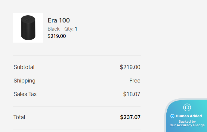Click the $18.07 sales tax amount
Image resolution: width=207 pixels, height=132 pixels.
[x=131, y=94]
